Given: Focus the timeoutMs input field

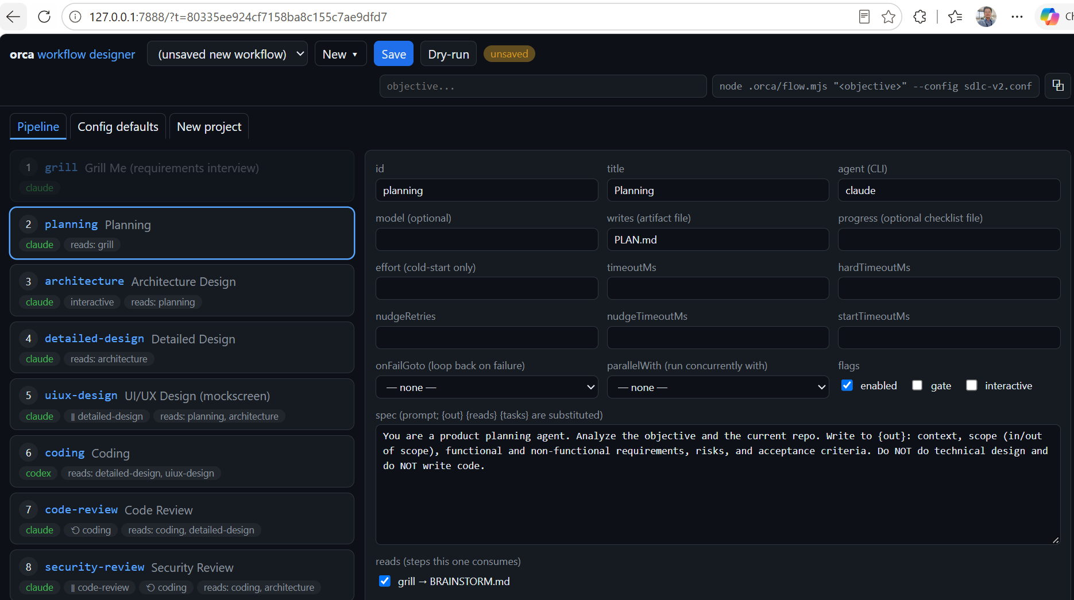Looking at the screenshot, I should click(718, 288).
